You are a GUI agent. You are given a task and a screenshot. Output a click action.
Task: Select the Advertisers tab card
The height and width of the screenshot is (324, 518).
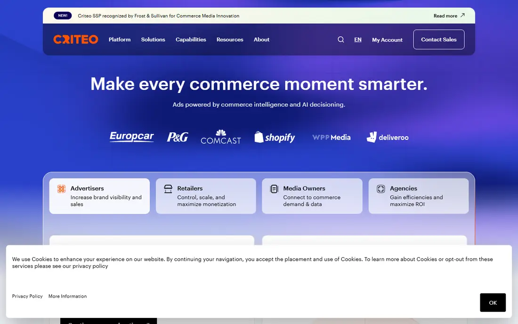99,196
